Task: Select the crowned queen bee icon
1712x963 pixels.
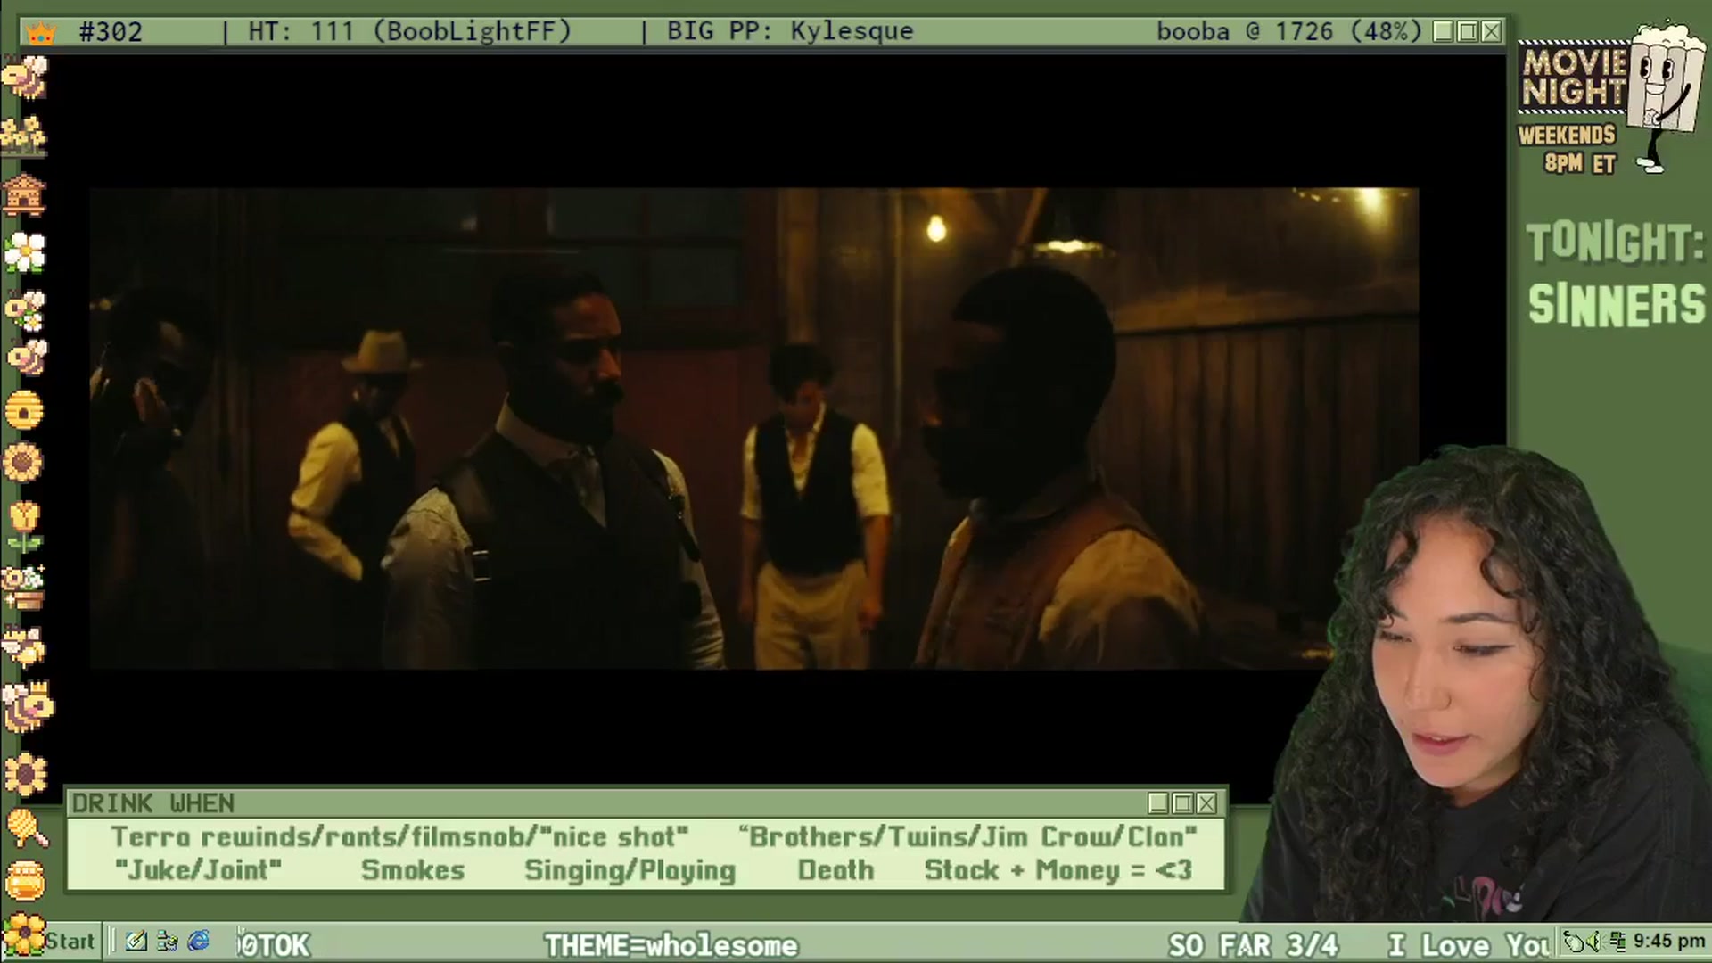Action: point(27,706)
